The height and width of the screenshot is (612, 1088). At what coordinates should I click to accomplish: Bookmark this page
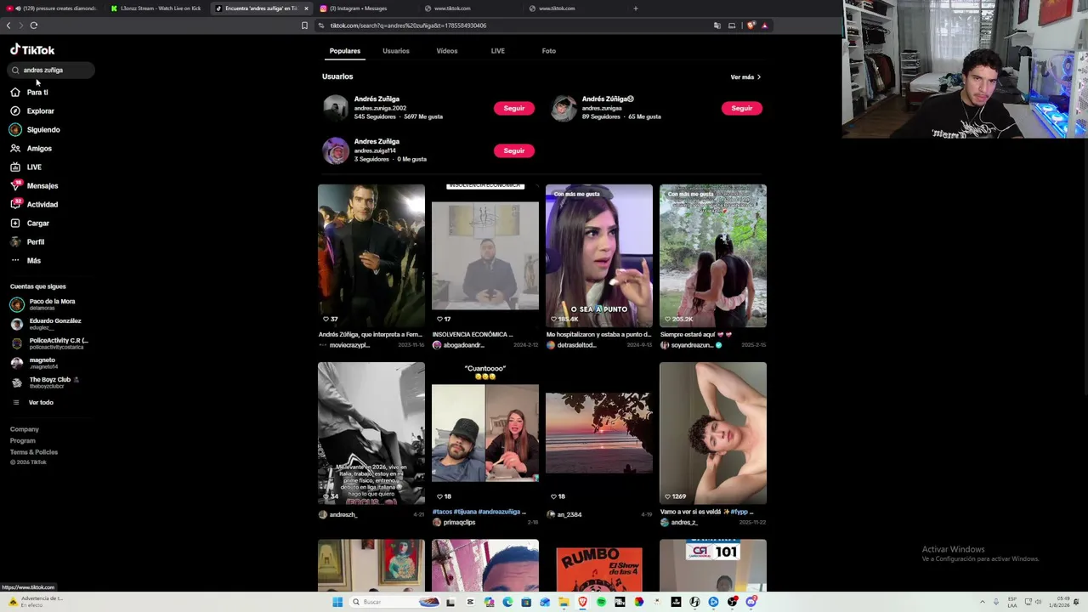pyautogui.click(x=304, y=25)
